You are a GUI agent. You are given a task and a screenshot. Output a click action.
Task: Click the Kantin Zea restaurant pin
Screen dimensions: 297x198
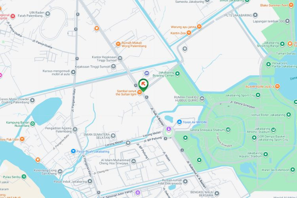coord(189,33)
